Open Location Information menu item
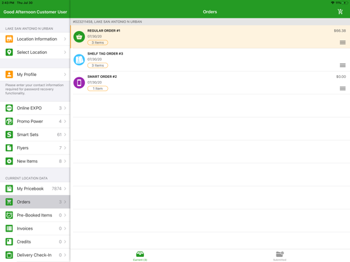The image size is (350, 262). tap(35, 39)
